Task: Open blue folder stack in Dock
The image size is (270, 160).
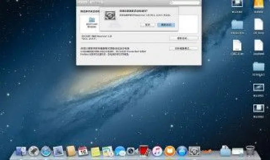Action: 225,151
